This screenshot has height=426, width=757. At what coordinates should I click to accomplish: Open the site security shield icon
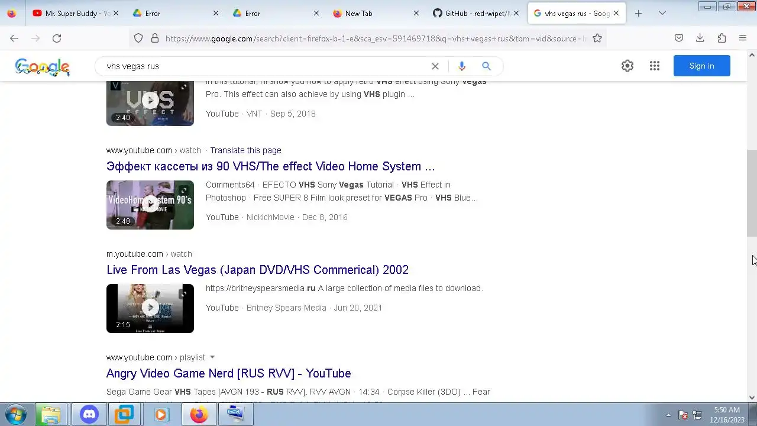(138, 38)
